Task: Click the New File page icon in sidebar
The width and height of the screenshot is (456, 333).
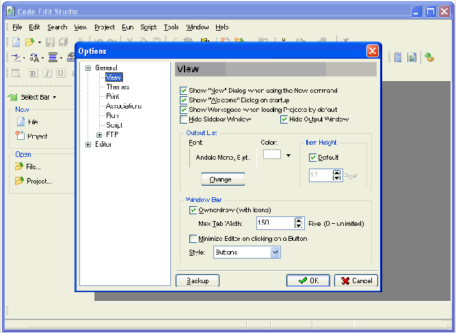Action: [21, 121]
